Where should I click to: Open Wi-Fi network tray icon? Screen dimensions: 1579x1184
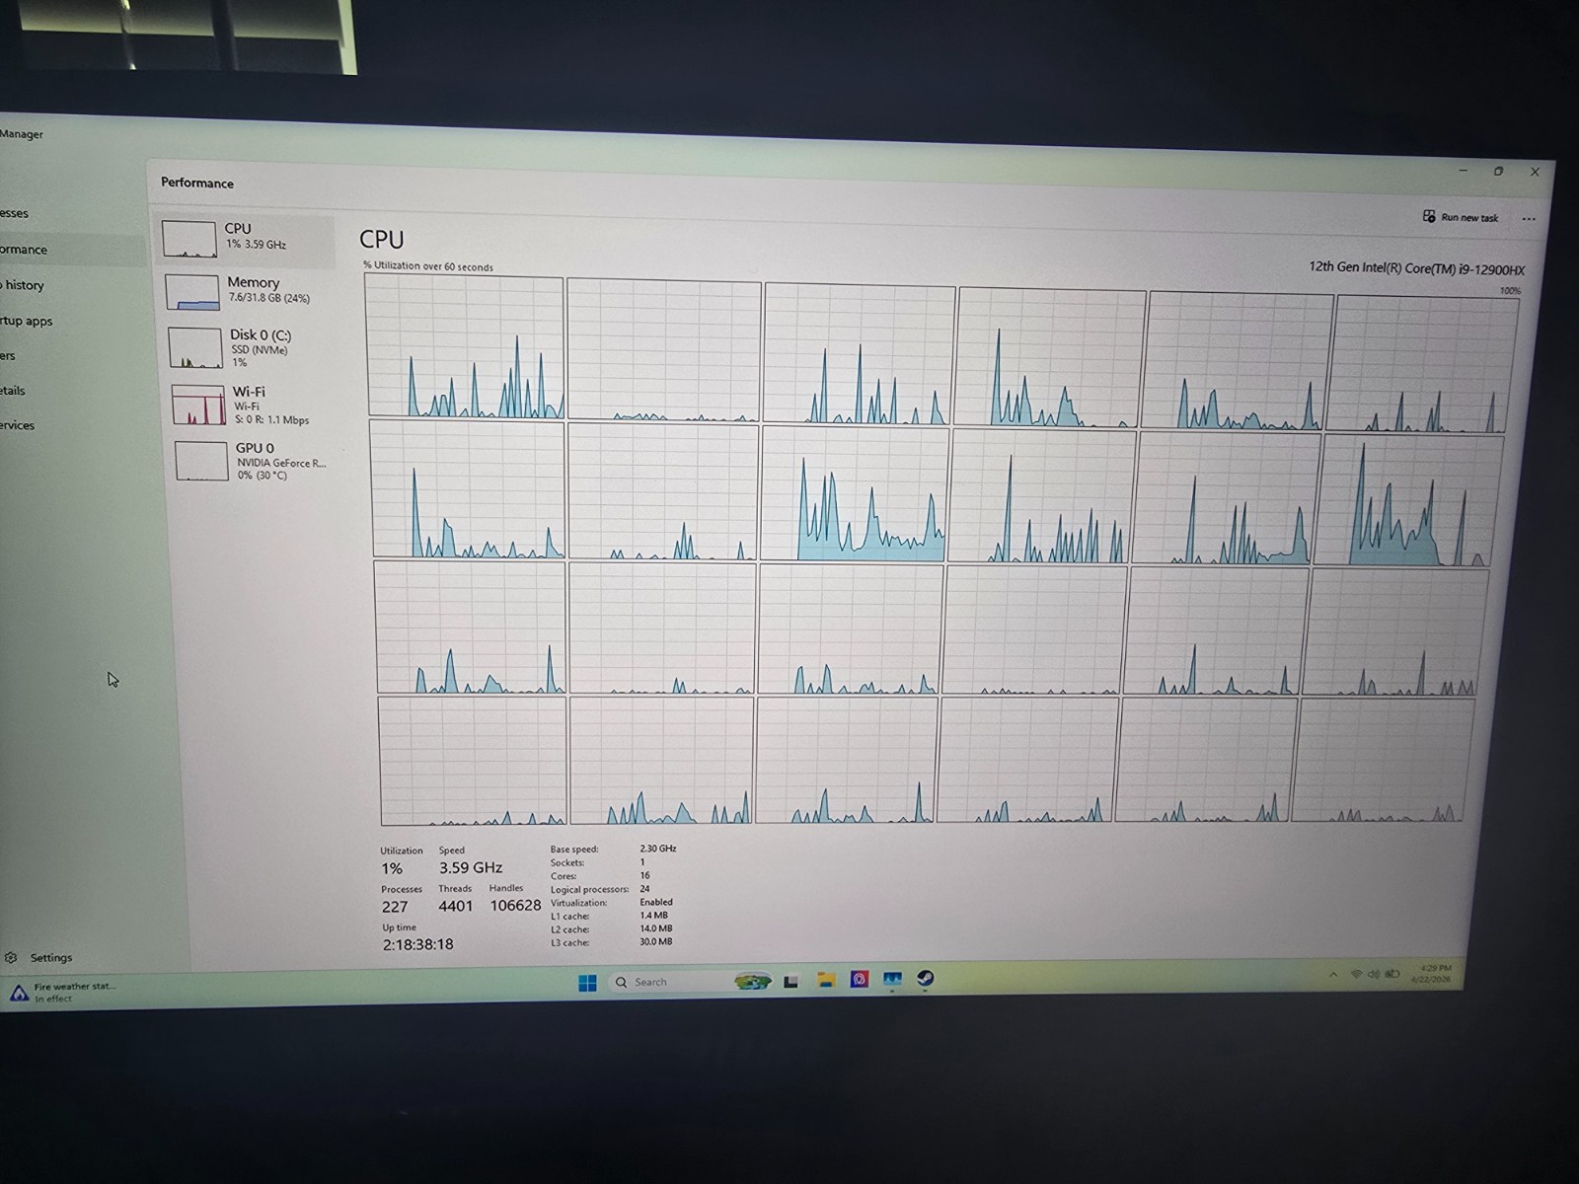(x=1357, y=975)
